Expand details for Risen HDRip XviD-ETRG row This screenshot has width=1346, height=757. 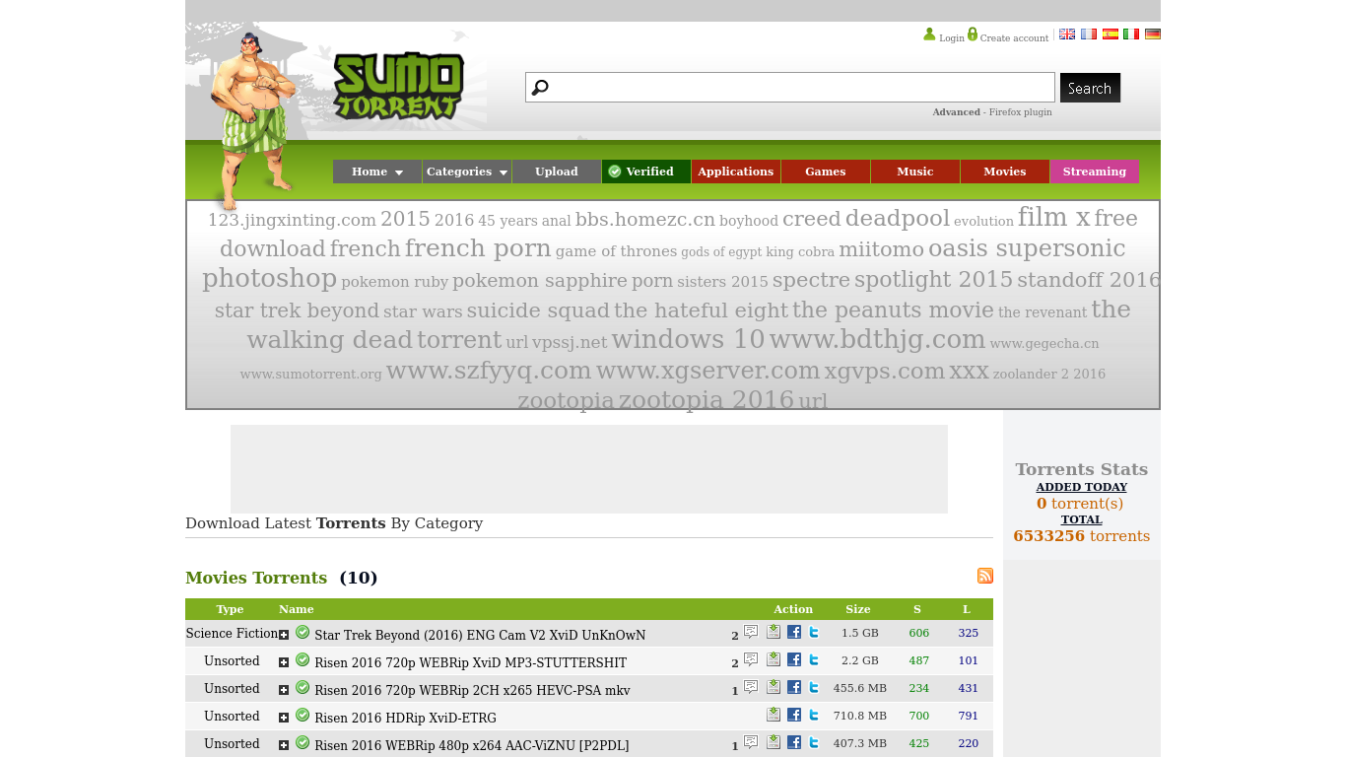(284, 718)
